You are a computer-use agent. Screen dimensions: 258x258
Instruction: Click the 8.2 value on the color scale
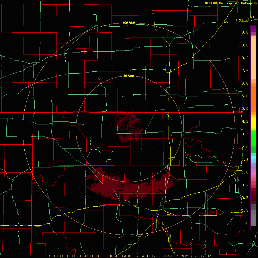[245, 58]
